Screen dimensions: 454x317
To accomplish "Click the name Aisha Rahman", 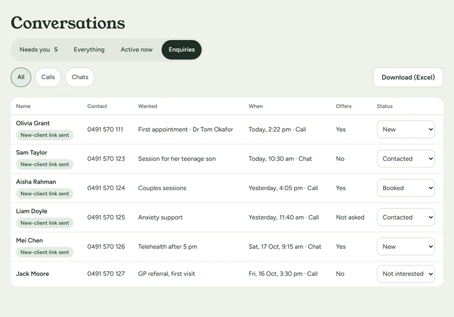I will [x=36, y=182].
